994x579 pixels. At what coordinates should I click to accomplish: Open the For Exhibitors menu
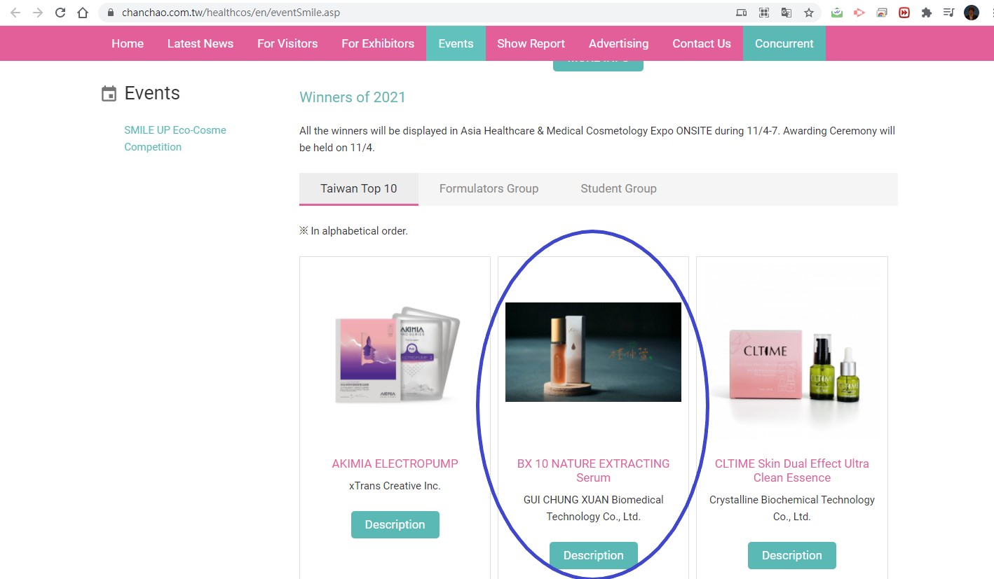pyautogui.click(x=378, y=43)
